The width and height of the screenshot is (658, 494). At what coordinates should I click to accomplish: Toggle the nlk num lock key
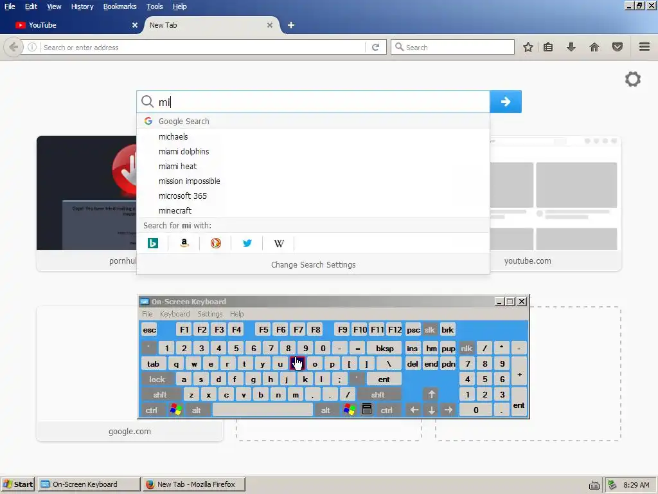467,348
